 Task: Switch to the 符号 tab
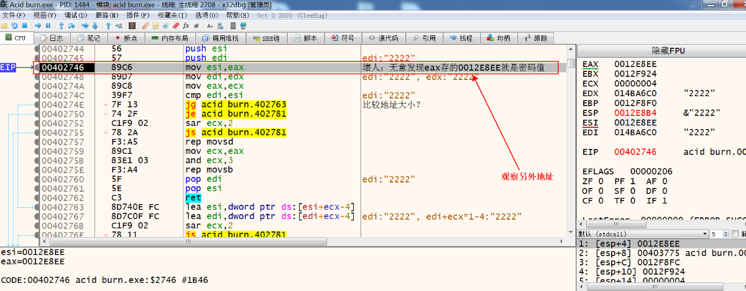click(x=343, y=38)
